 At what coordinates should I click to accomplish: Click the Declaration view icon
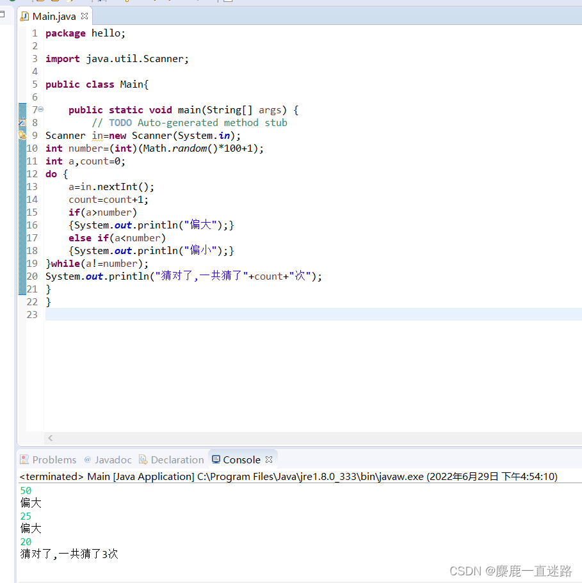coord(144,459)
